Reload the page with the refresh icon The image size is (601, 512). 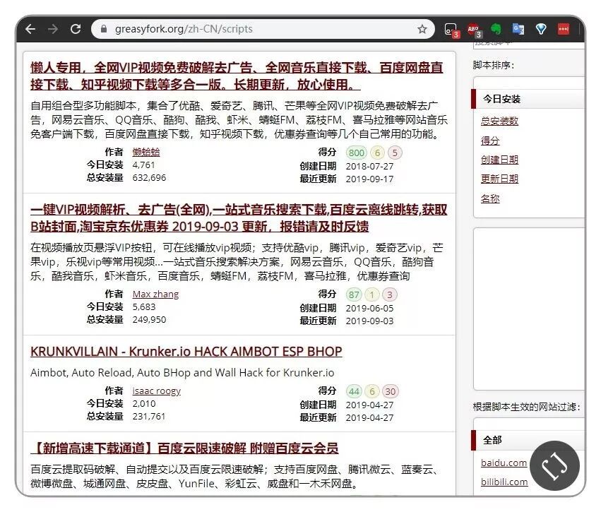click(76, 29)
